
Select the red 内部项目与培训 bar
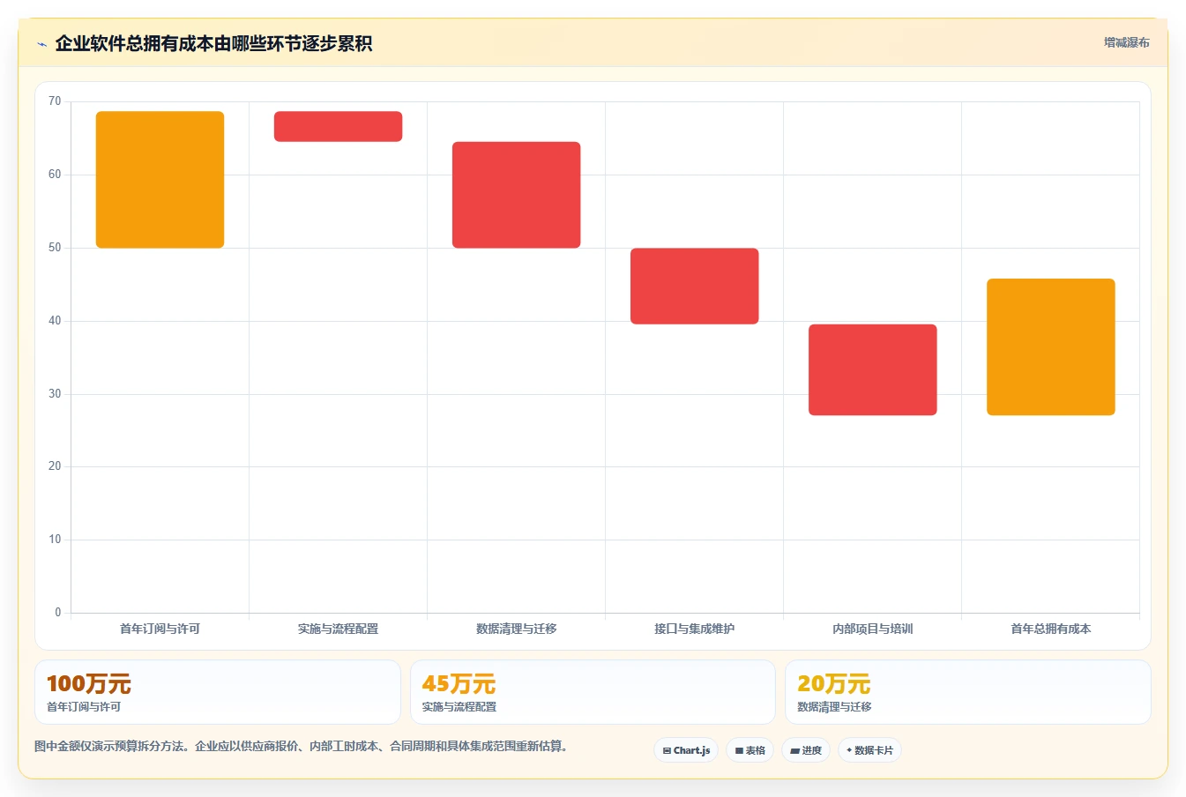[x=872, y=370]
